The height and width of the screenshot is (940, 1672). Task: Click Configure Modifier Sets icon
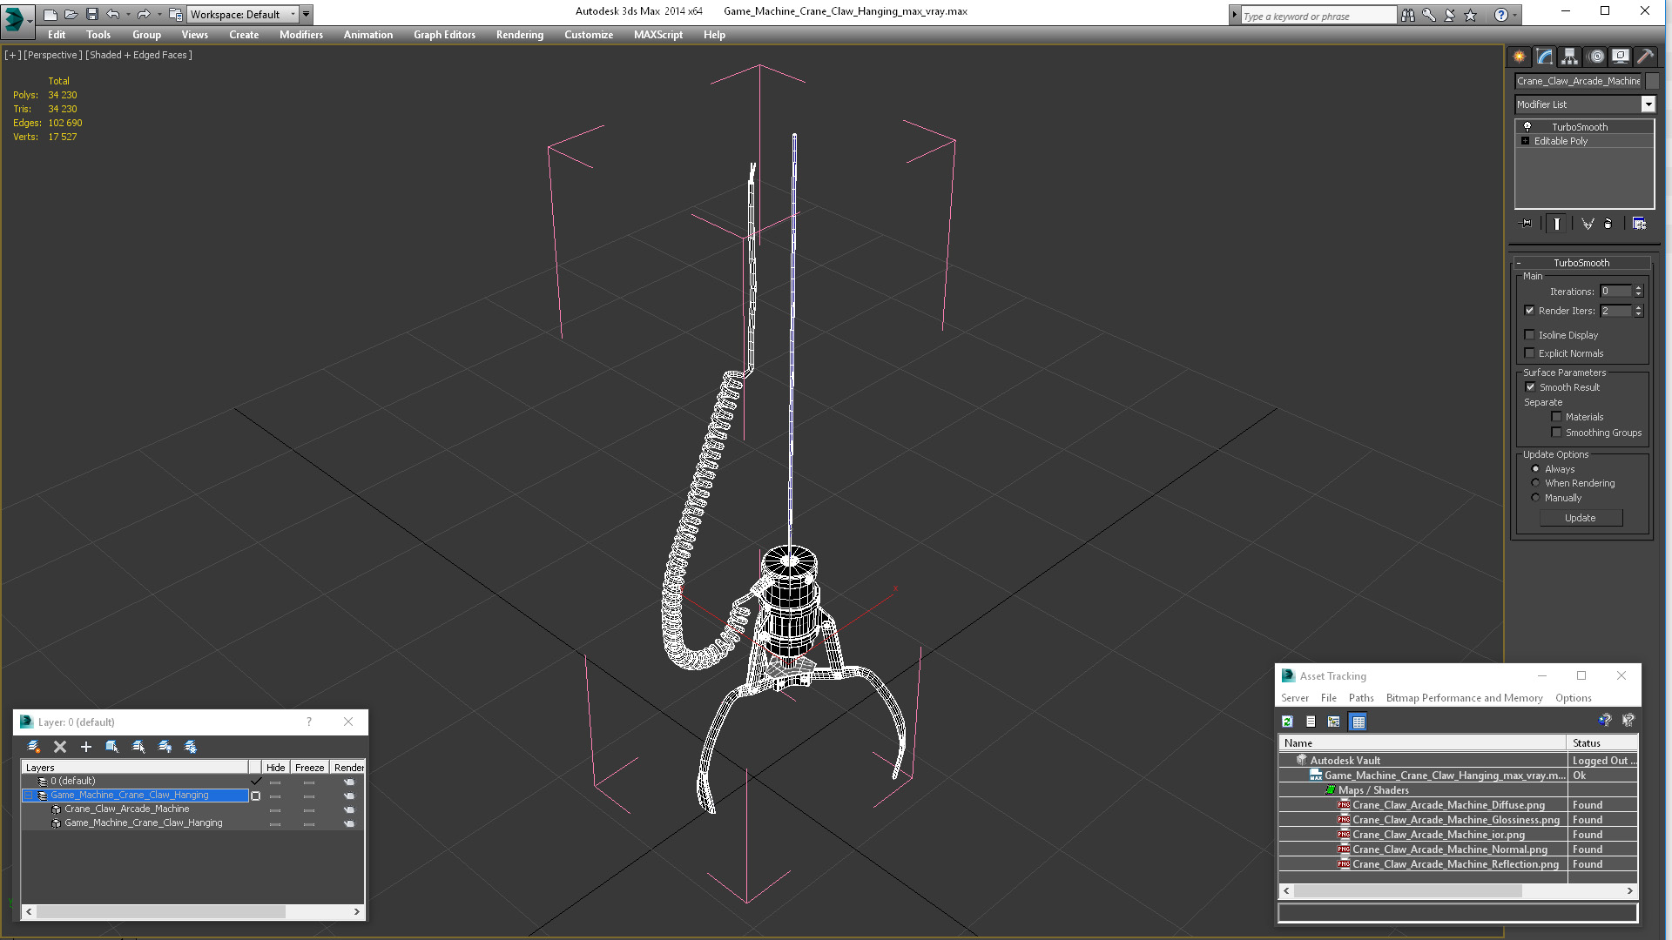coord(1639,224)
